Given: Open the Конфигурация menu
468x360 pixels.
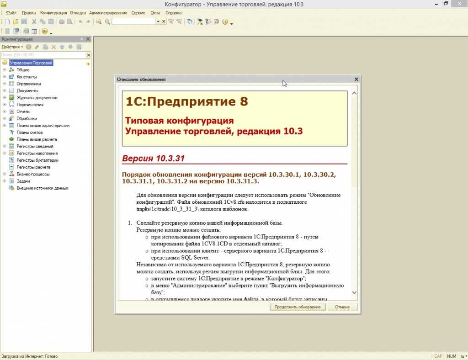Looking at the screenshot, I should pos(53,13).
